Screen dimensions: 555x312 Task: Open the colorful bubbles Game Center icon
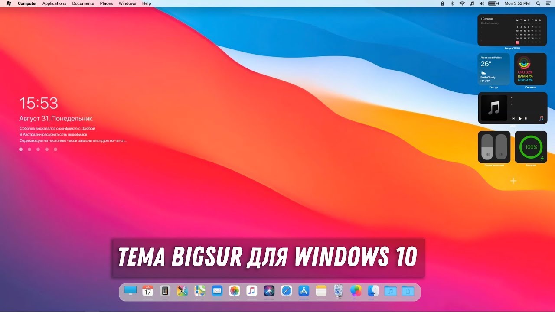(x=356, y=291)
